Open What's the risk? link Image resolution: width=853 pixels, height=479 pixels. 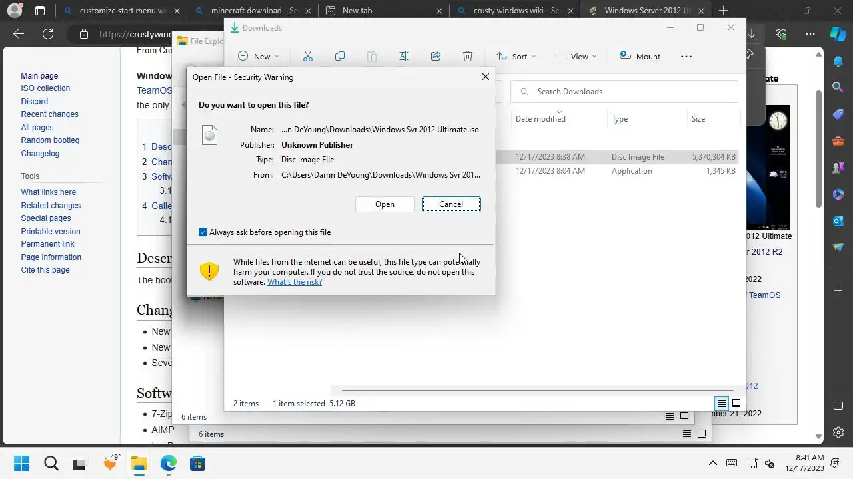pyautogui.click(x=295, y=282)
